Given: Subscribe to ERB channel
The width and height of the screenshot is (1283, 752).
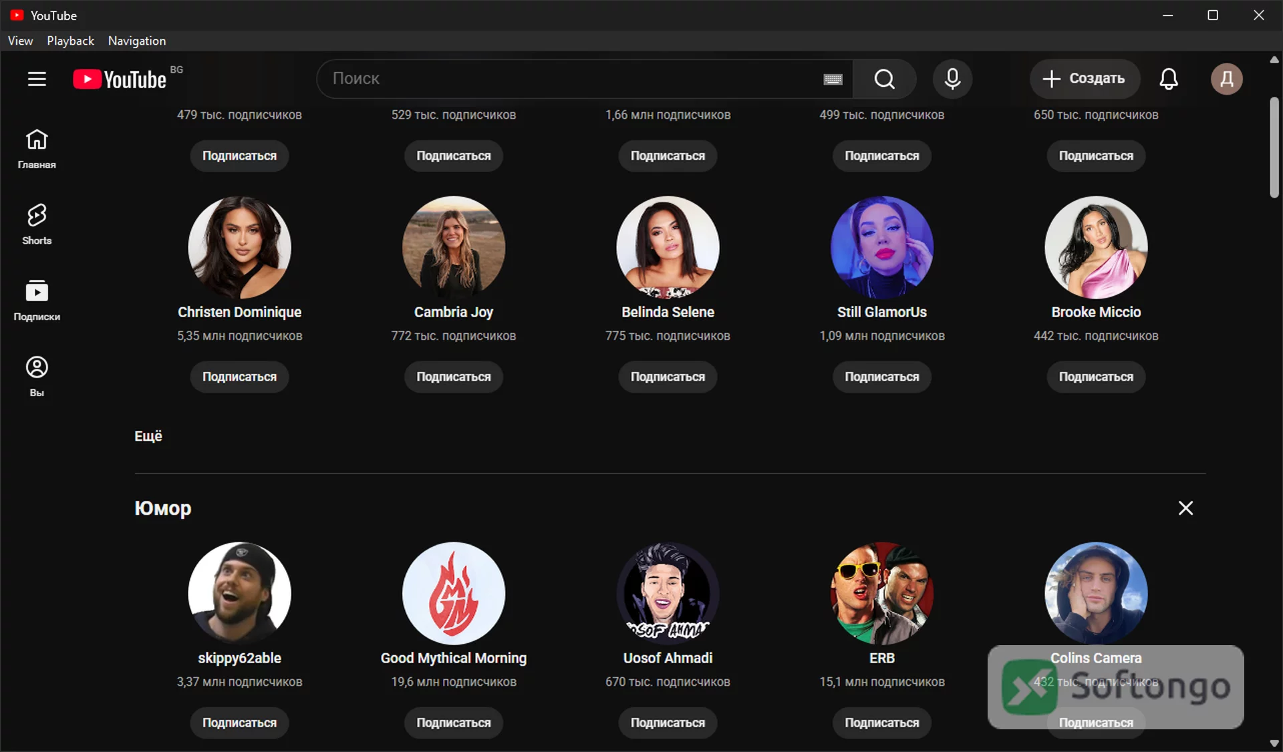Looking at the screenshot, I should 882,723.
